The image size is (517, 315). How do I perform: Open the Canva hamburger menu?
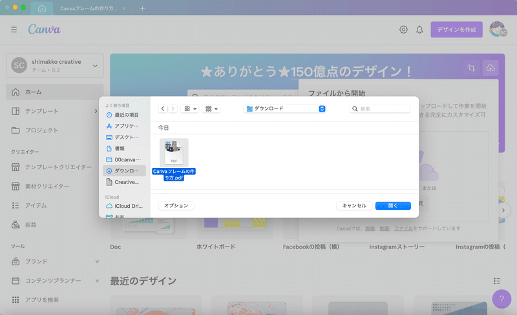click(x=14, y=30)
